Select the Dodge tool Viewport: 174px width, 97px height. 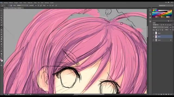tap(1, 42)
